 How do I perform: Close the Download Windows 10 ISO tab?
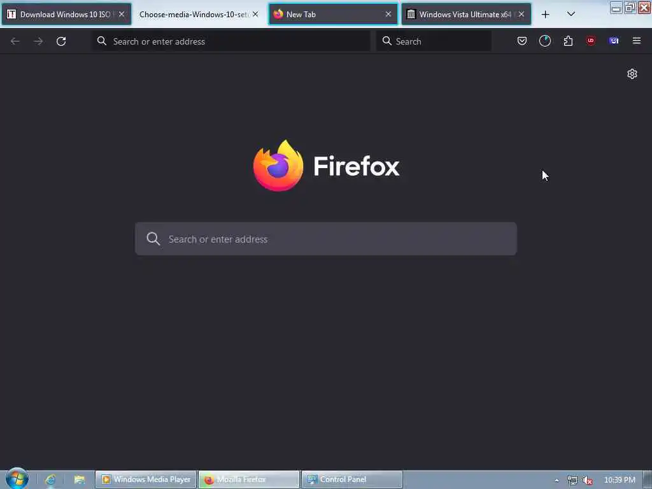122,14
